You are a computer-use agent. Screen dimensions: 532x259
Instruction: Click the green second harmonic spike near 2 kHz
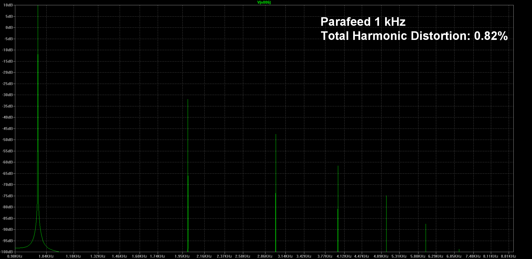tap(188, 175)
